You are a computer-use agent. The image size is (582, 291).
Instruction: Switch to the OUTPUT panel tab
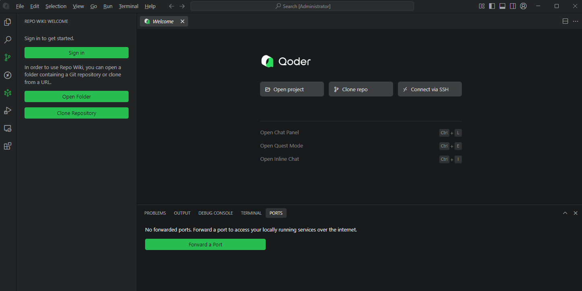point(182,213)
